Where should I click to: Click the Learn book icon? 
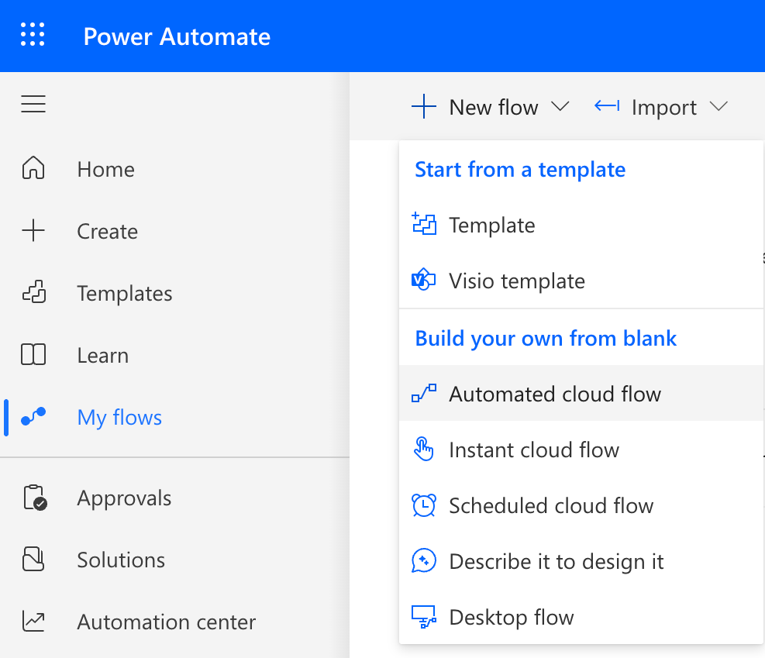click(33, 355)
